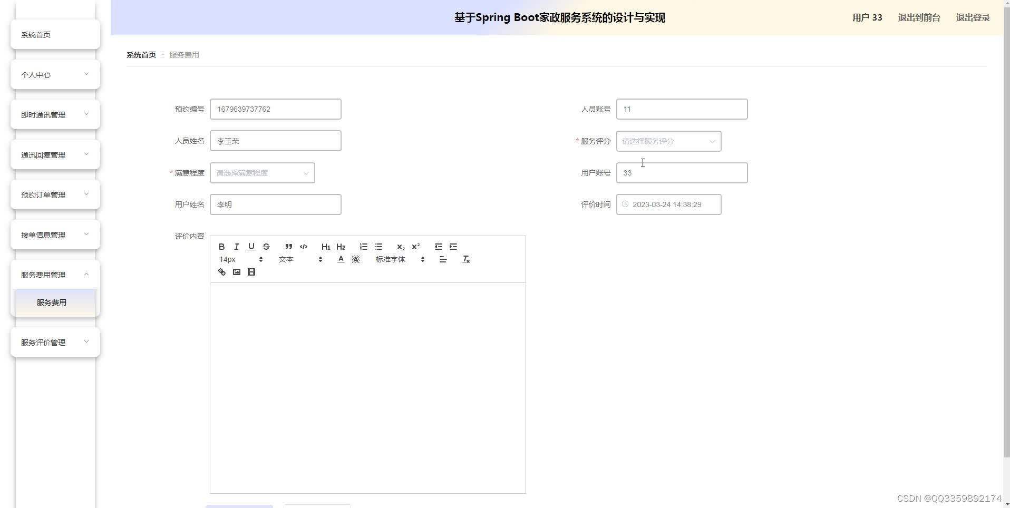The height and width of the screenshot is (508, 1010).
Task: Increase indent in editor
Action: click(x=453, y=247)
